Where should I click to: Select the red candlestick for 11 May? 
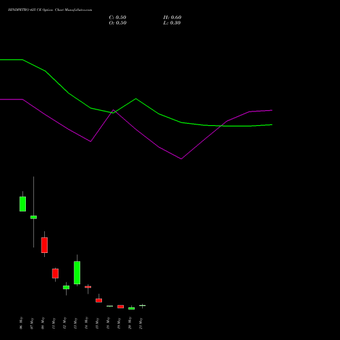tap(55, 273)
